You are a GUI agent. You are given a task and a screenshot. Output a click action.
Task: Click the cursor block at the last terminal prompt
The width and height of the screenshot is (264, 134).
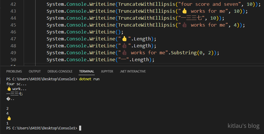(x=80, y=128)
